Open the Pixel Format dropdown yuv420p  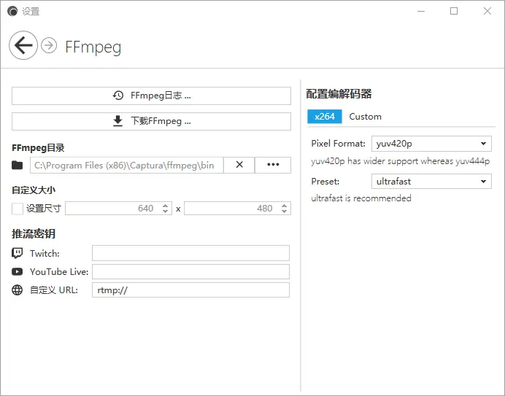click(431, 144)
